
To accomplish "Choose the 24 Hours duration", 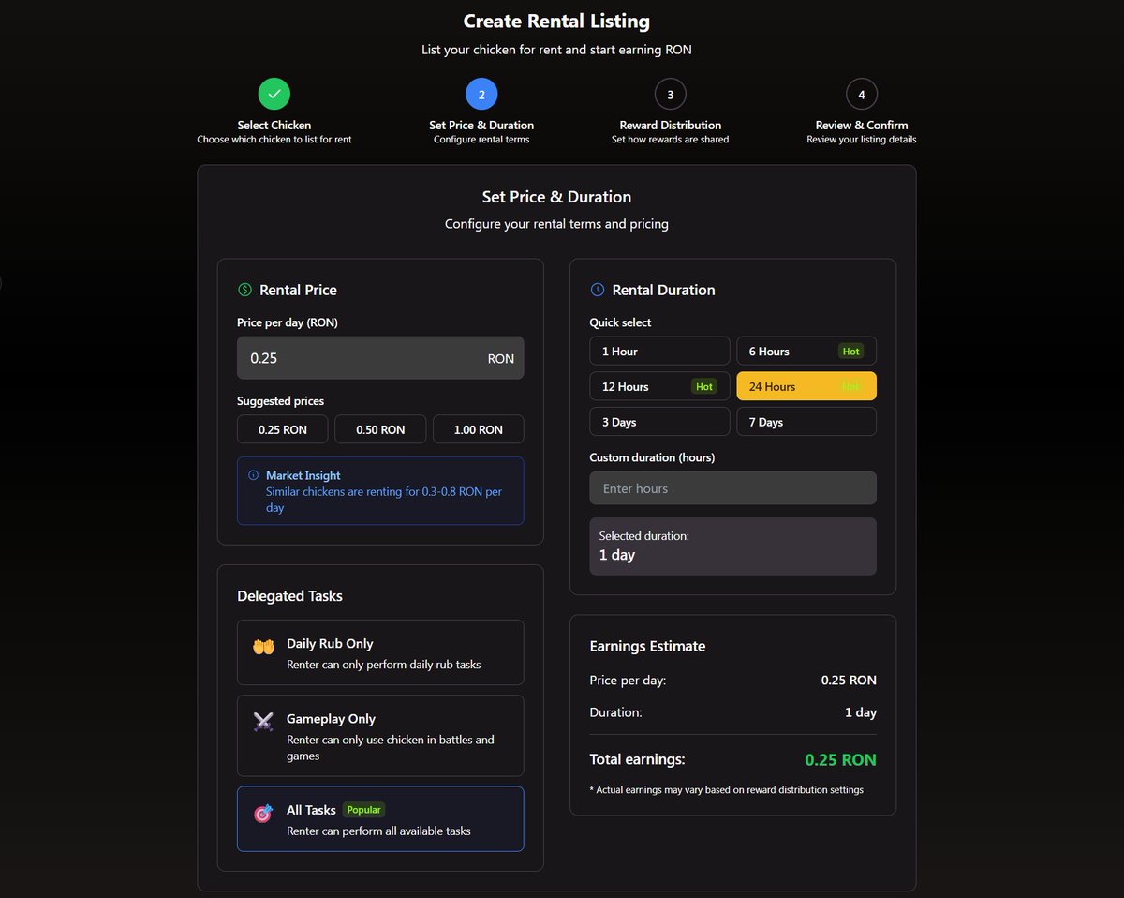I will tap(806, 386).
